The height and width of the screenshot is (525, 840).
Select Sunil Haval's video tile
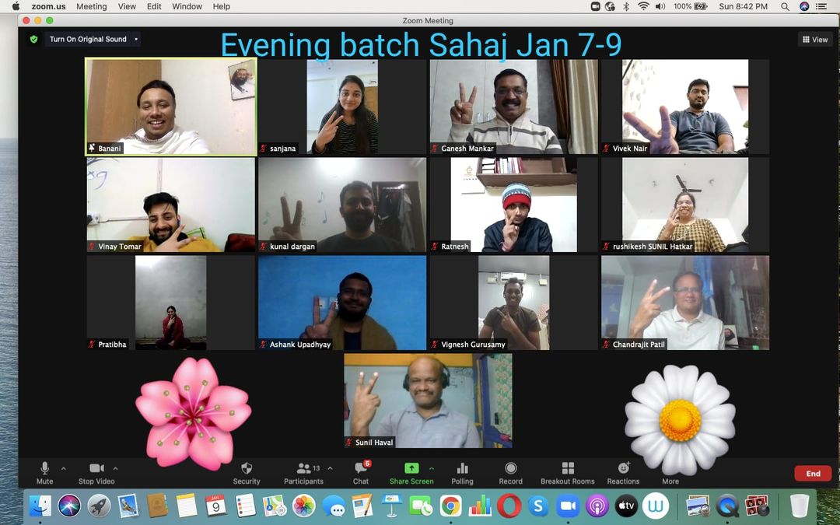click(428, 401)
